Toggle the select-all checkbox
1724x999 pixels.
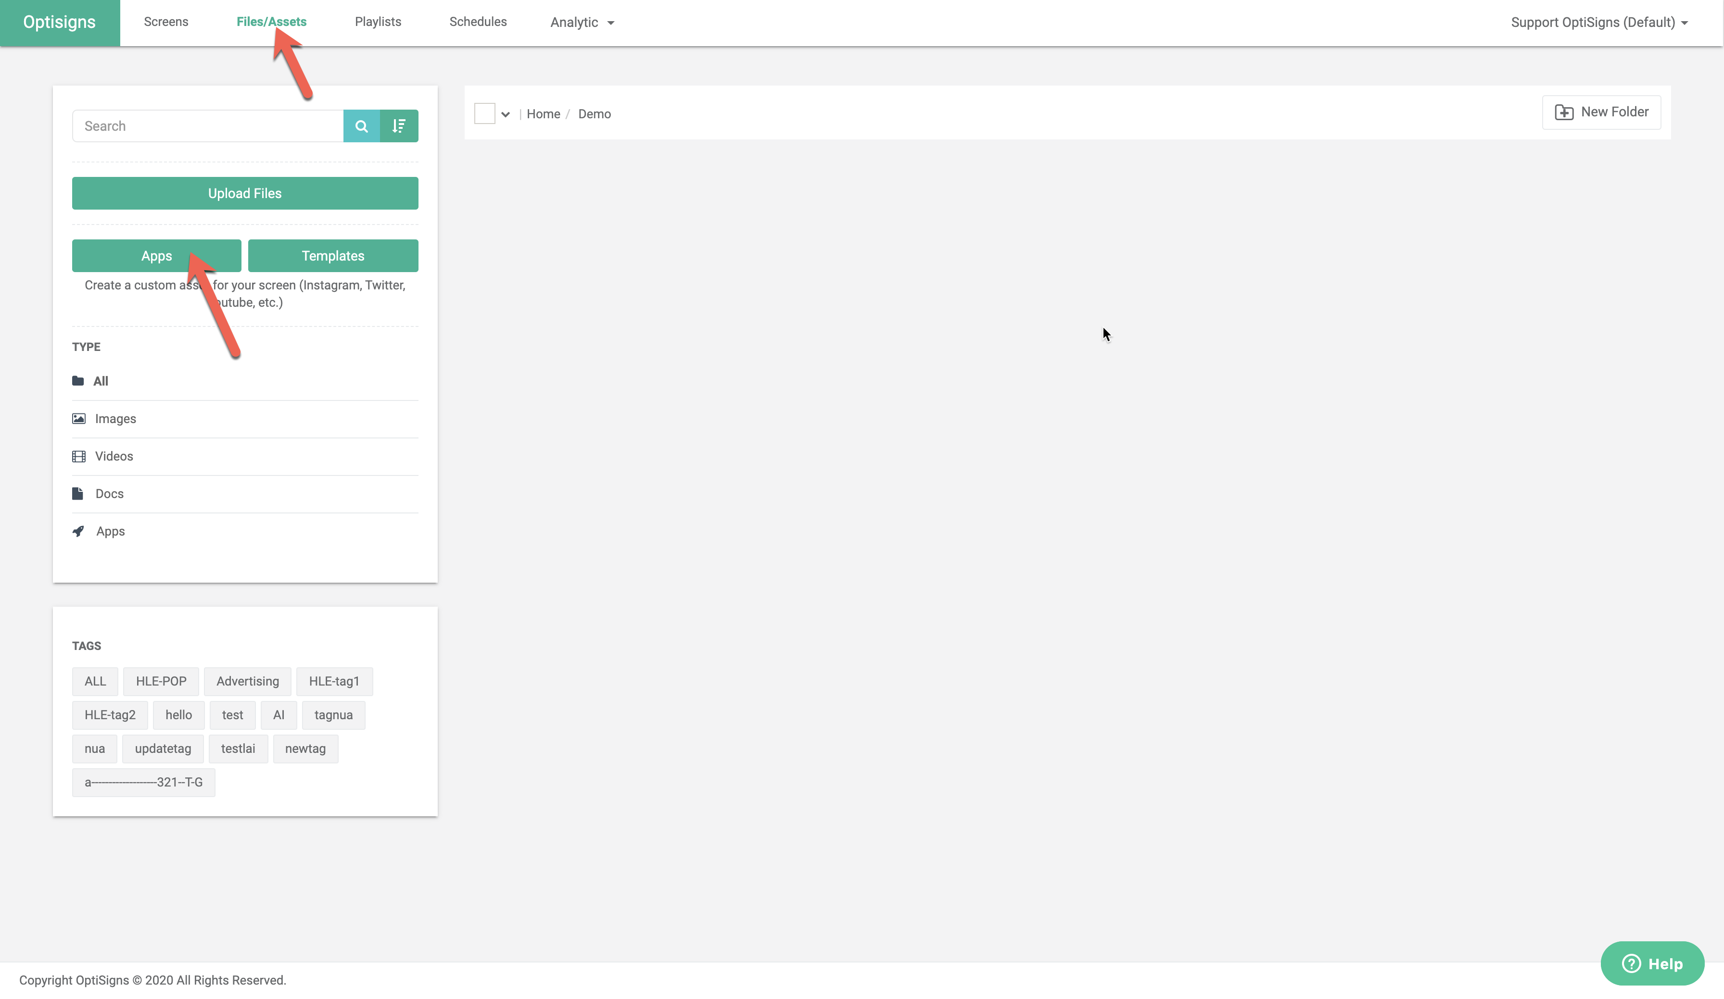(484, 113)
